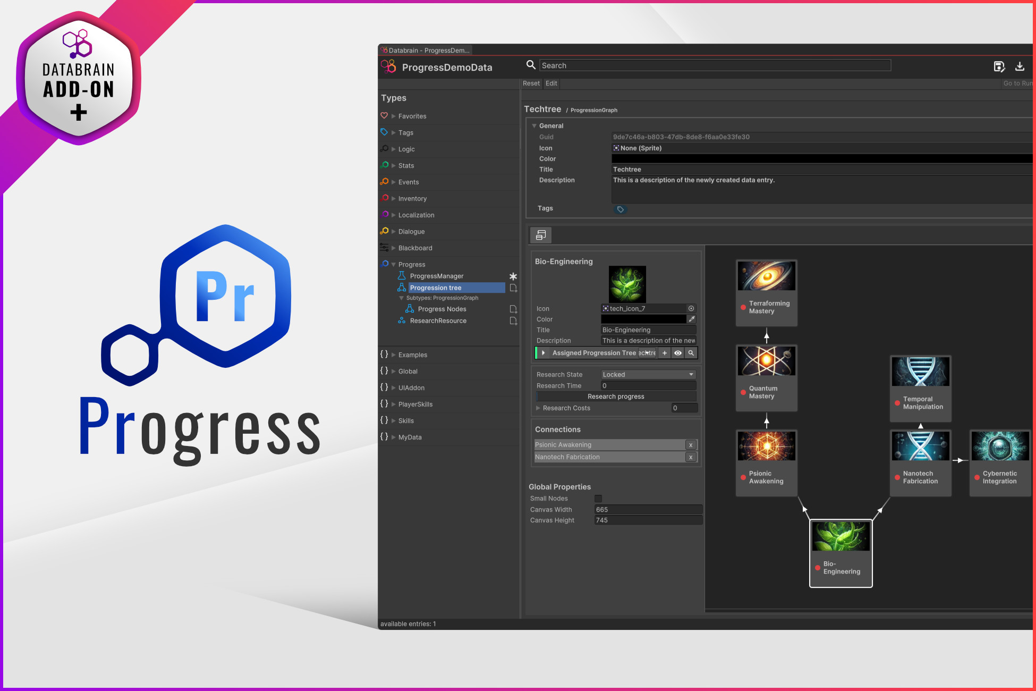
Task: Expand the Inventory type group
Action: tap(394, 199)
